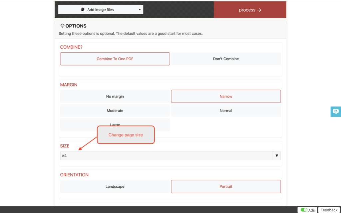Image resolution: width=341 pixels, height=213 pixels.
Task: Open the Add image files dropdown caret
Action: tap(140, 10)
